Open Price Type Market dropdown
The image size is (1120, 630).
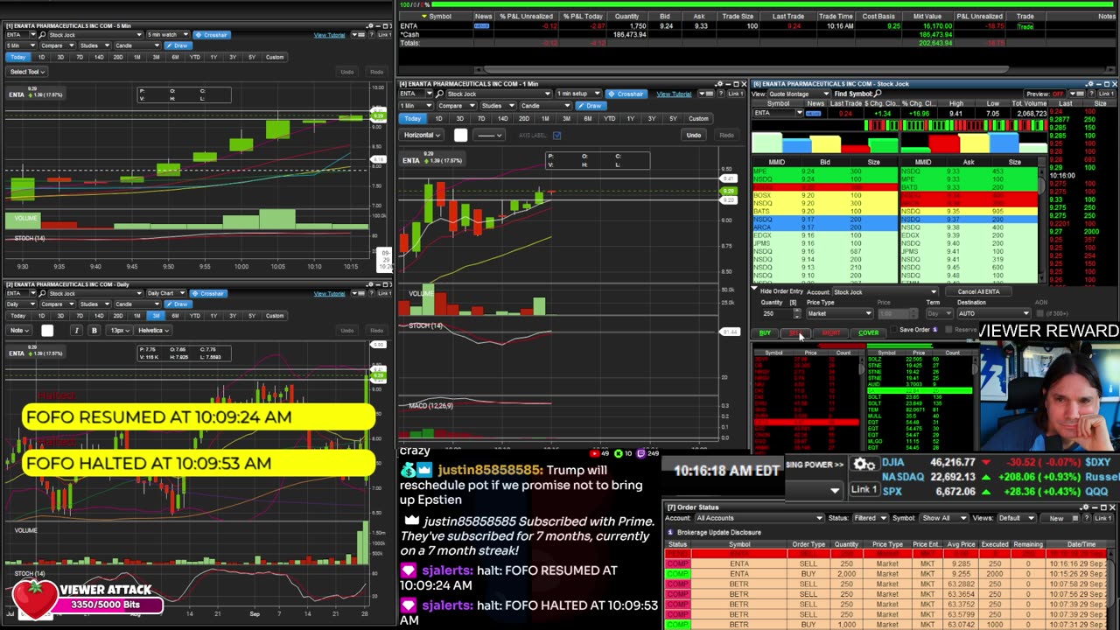[x=840, y=313]
